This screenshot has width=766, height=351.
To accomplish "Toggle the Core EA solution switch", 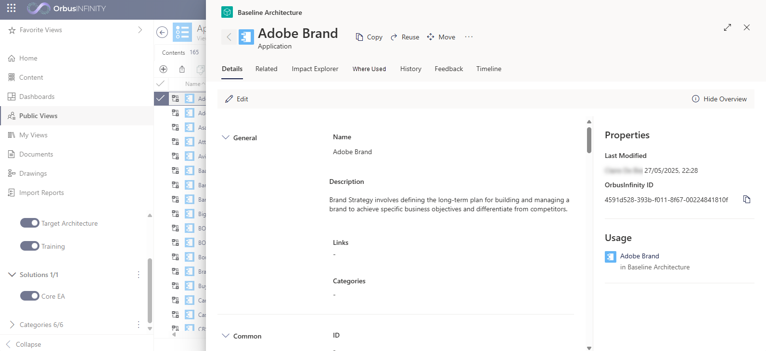I will (30, 296).
